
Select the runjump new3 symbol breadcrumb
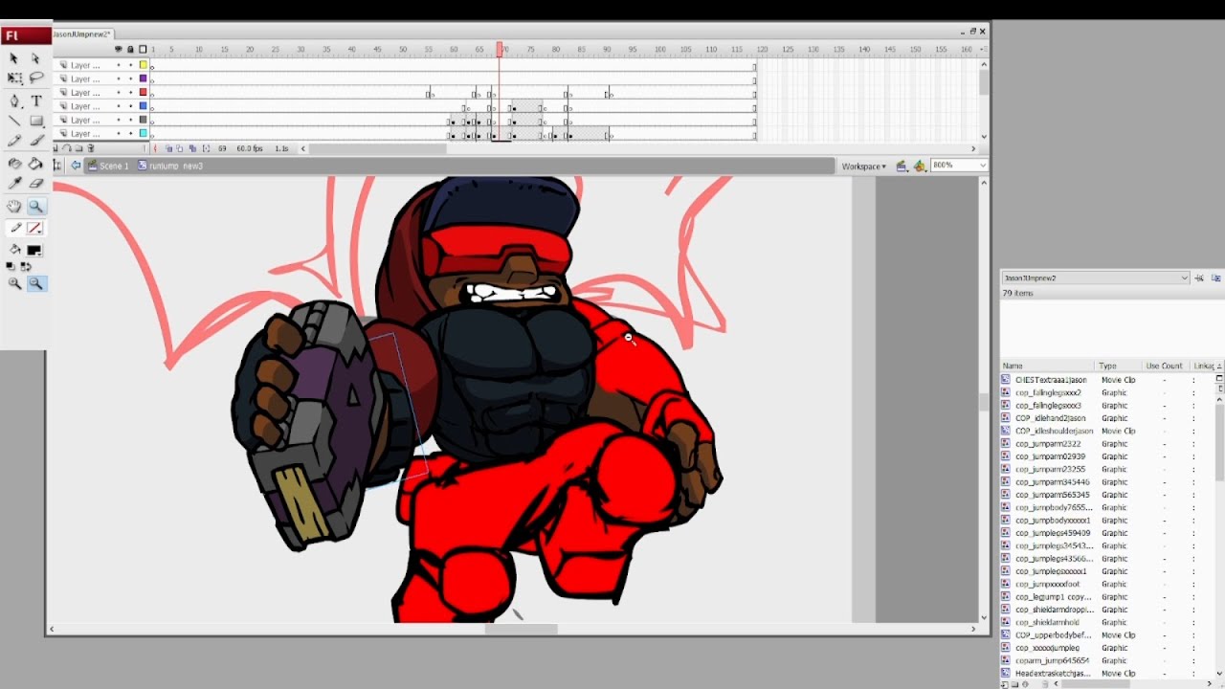[x=170, y=166]
